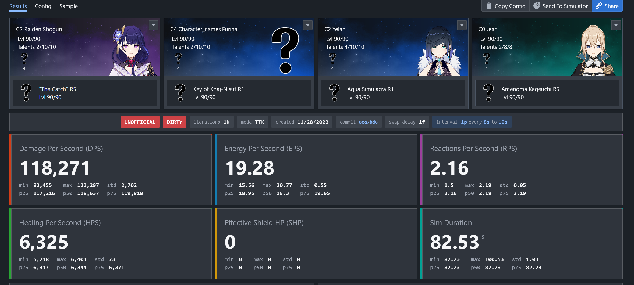Click the swap delay 1f tag
Image resolution: width=634 pixels, height=285 pixels.
(x=407, y=122)
